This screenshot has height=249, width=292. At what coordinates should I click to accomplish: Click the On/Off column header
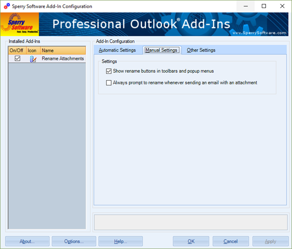tap(17, 51)
